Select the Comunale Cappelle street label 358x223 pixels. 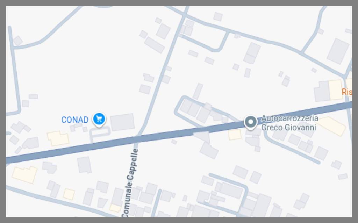click(x=130, y=182)
